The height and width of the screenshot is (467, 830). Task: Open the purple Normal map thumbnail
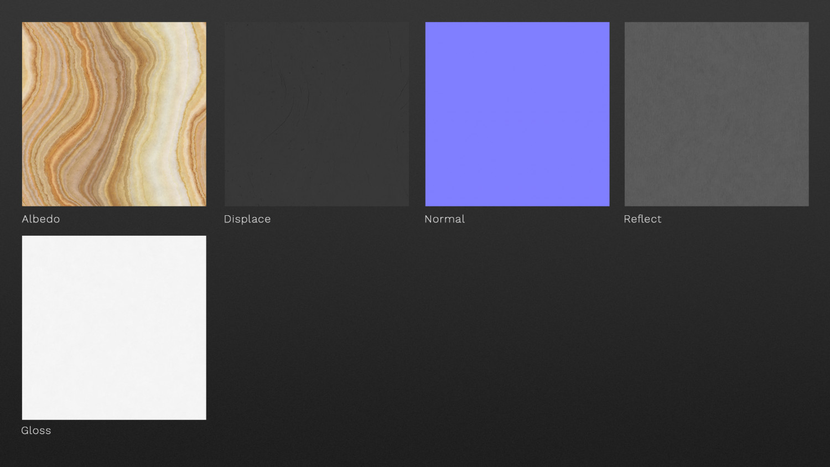click(517, 114)
